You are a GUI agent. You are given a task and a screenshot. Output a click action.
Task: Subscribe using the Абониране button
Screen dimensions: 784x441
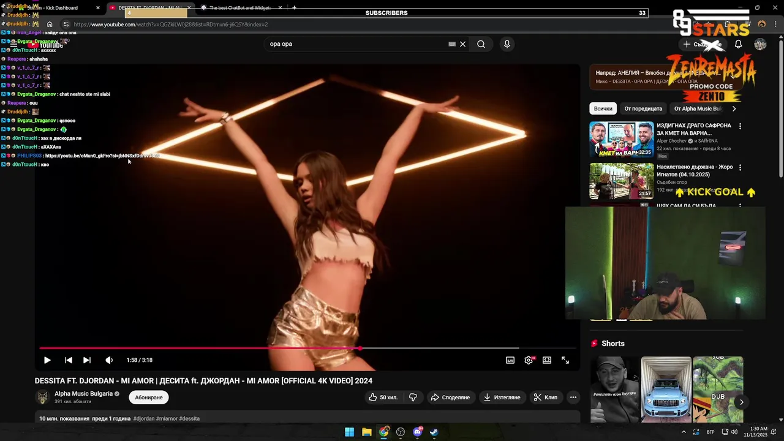click(149, 398)
